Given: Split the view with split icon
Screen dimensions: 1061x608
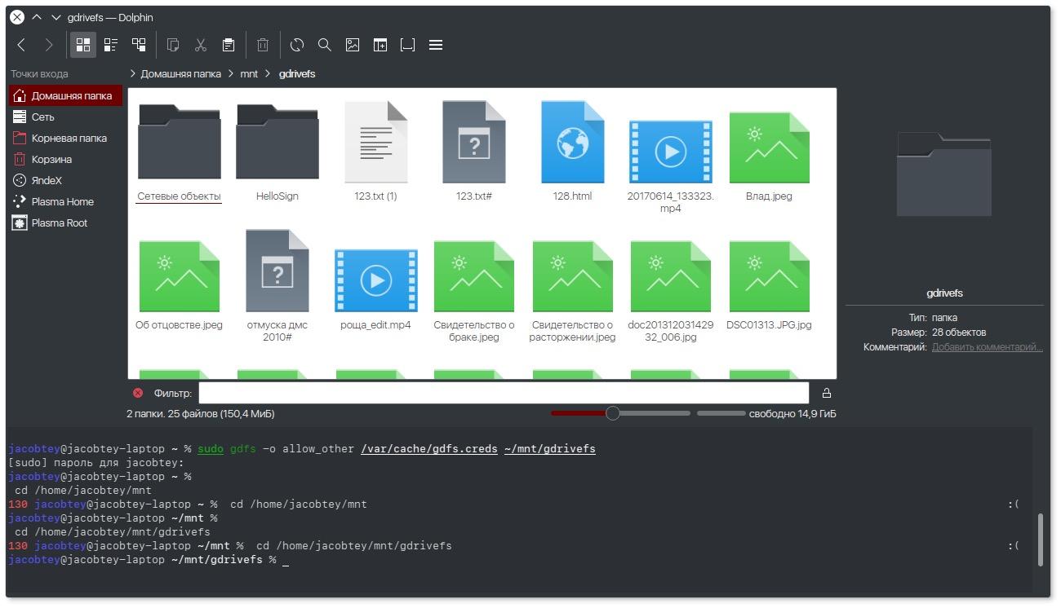Looking at the screenshot, I should coord(380,45).
